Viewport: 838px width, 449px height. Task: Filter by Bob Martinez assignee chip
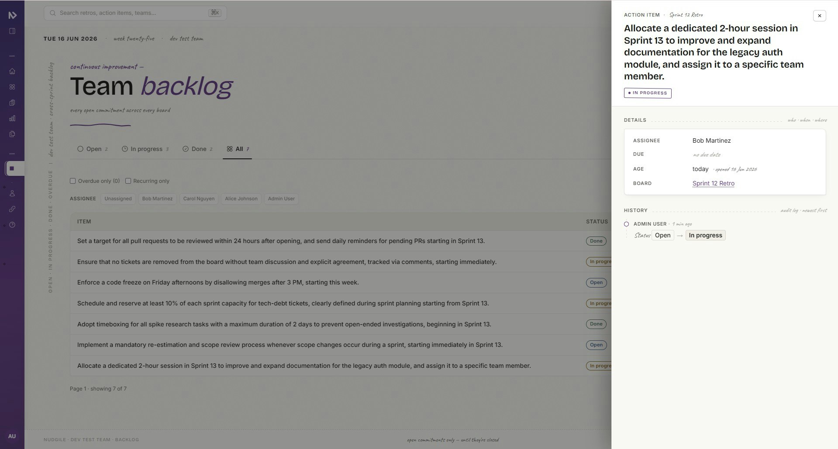(x=157, y=199)
